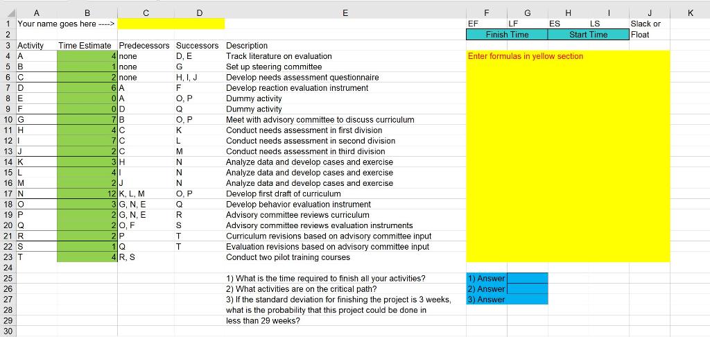Select the '3) Answer' label cell
Image resolution: width=710 pixels, height=337 pixels.
point(487,300)
